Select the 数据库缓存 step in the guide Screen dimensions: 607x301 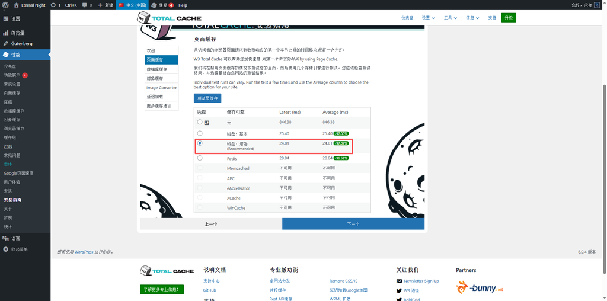161,69
